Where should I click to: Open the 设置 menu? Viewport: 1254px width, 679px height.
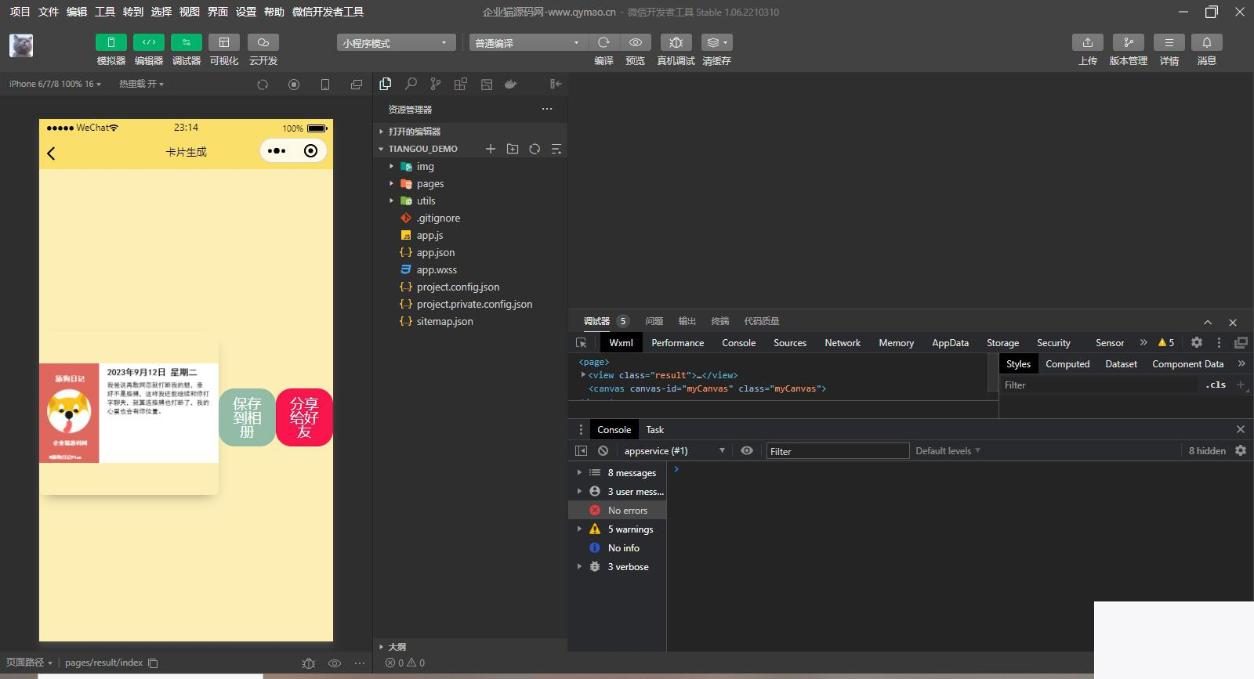246,12
